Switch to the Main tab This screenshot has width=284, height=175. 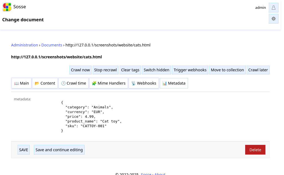click(22, 83)
